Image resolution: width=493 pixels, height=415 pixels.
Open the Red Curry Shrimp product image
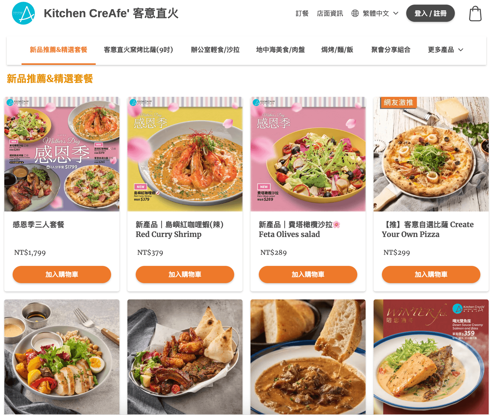click(185, 154)
